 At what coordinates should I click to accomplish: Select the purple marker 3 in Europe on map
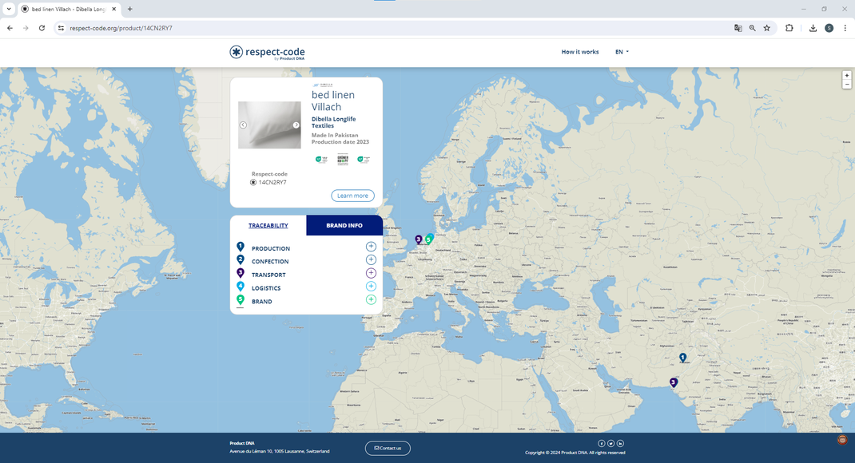pos(418,239)
